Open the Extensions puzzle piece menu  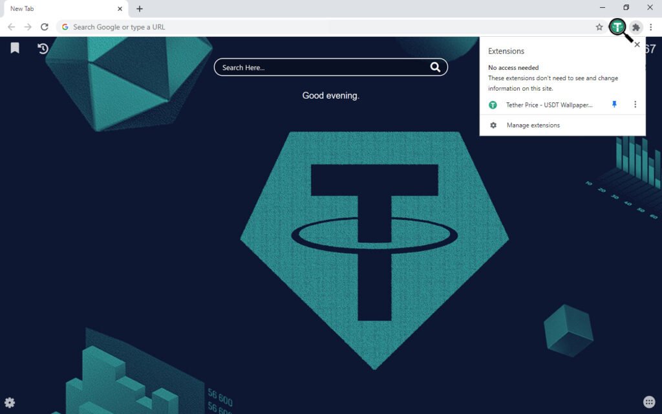coord(636,27)
